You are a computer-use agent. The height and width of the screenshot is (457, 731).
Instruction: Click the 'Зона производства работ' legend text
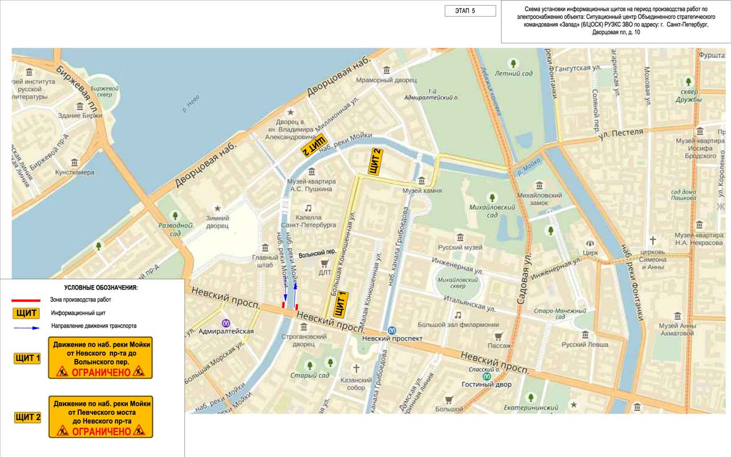(81, 300)
